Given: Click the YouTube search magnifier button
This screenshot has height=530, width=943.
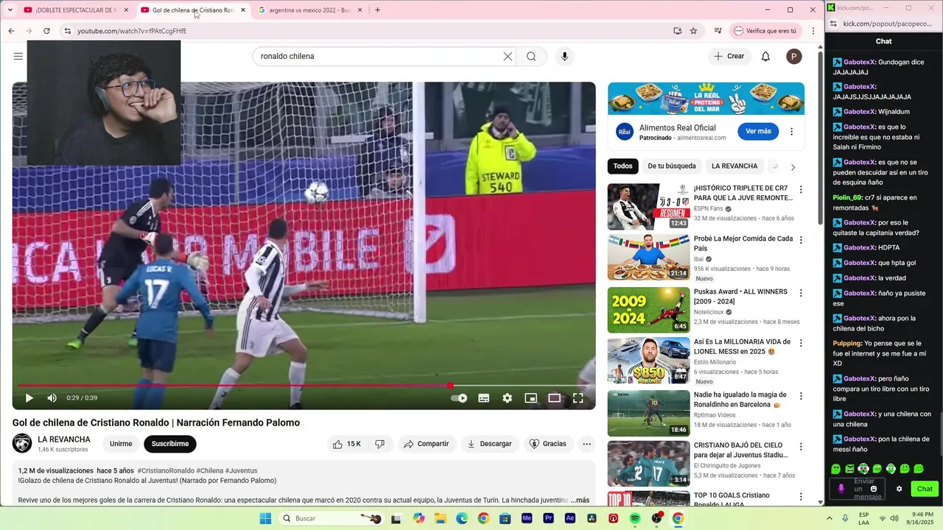Looking at the screenshot, I should [x=531, y=57].
